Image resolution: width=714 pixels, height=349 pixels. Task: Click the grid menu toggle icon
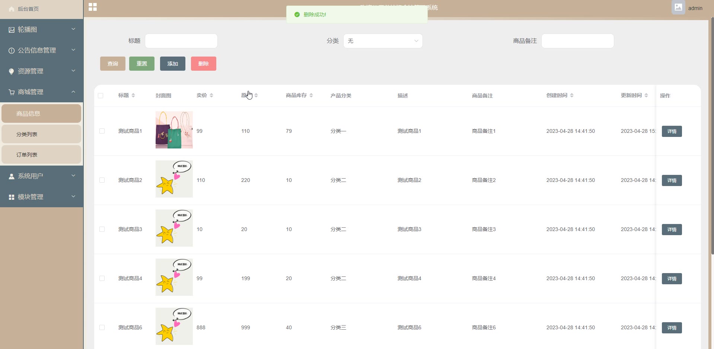(93, 7)
